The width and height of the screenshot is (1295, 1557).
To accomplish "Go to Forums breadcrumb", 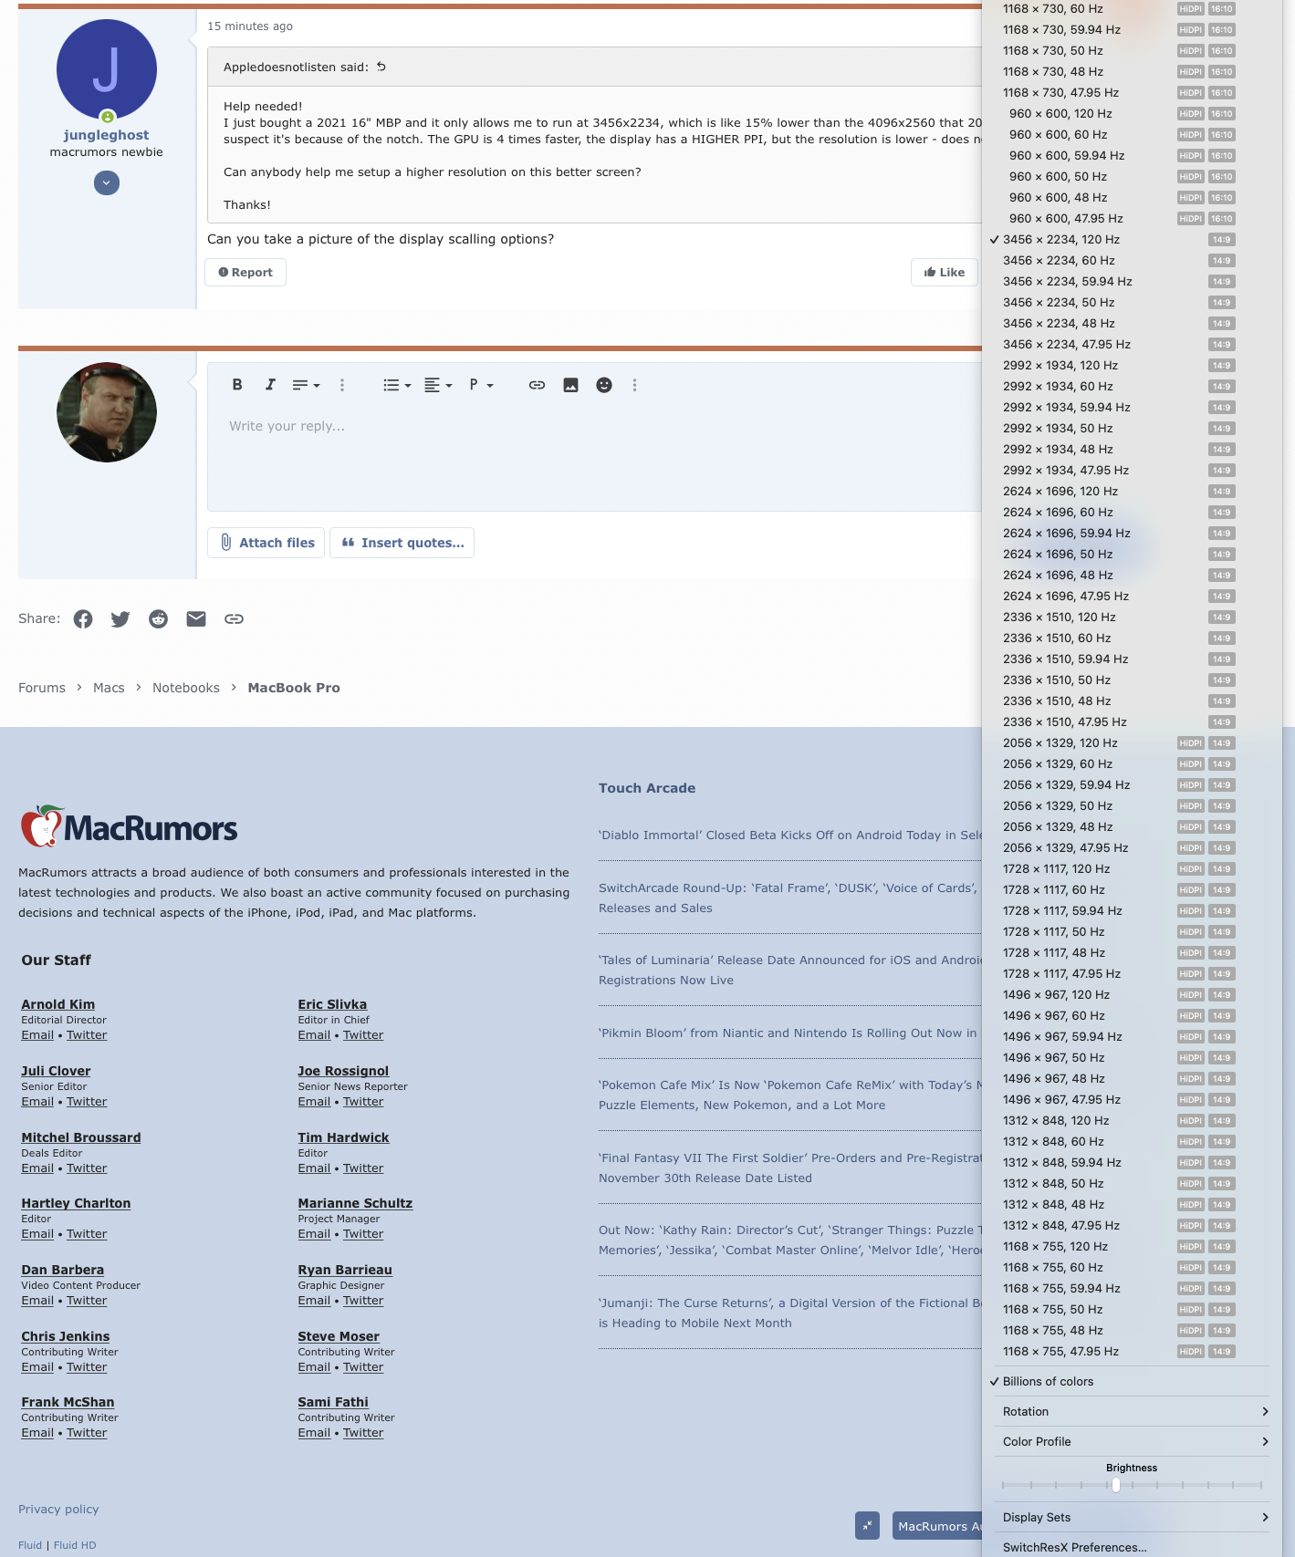I will pos(42,688).
